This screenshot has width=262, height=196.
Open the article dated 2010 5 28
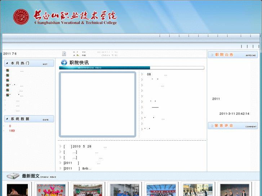click(x=85, y=146)
